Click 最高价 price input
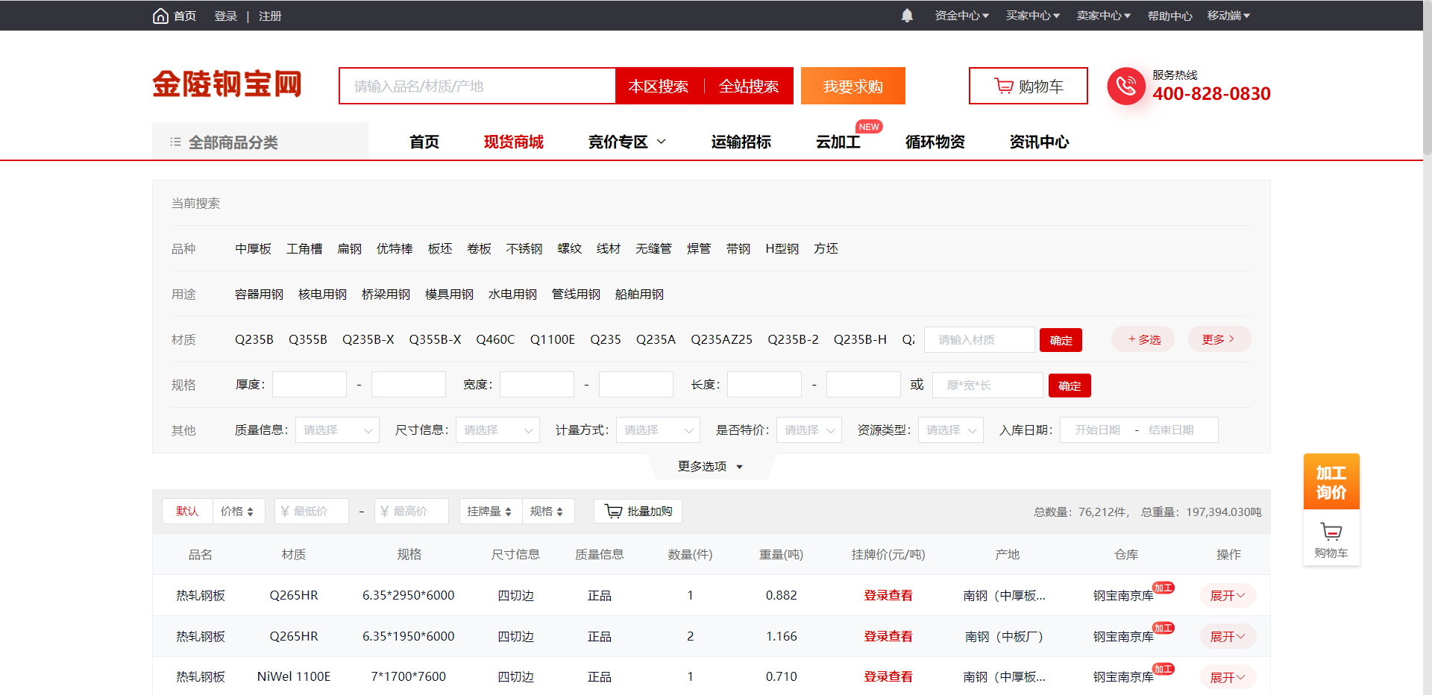1432x695 pixels. click(x=412, y=511)
